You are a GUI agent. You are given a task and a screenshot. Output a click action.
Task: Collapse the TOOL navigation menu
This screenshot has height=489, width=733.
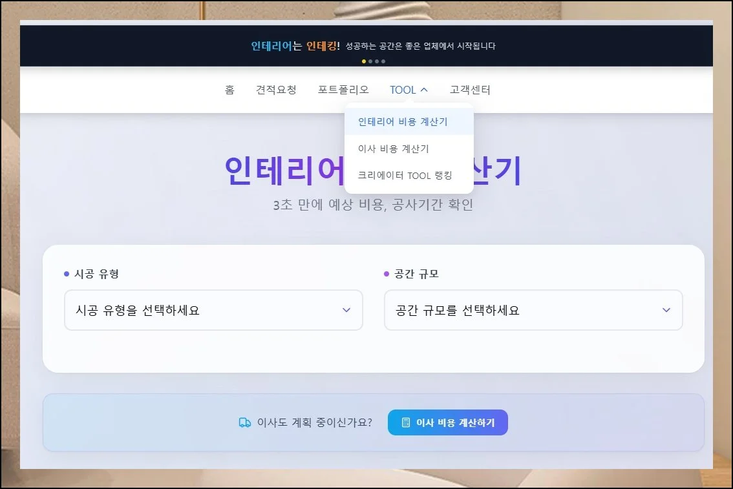click(403, 90)
